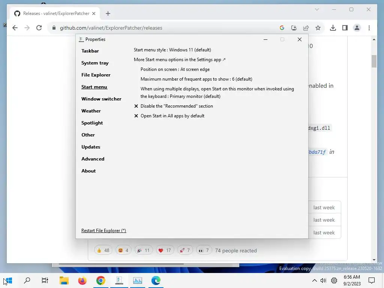Launch Microsoft Edge from the taskbar
Image resolution: width=384 pixels, height=288 pixels.
click(156, 280)
